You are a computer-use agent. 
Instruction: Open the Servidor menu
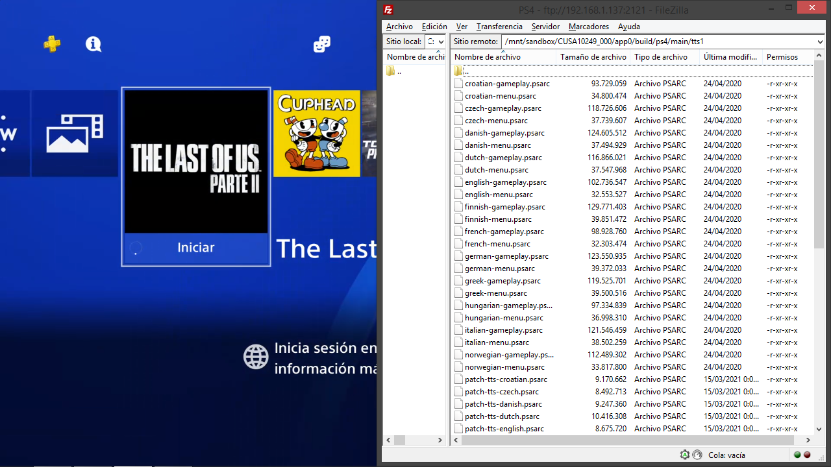[545, 27]
